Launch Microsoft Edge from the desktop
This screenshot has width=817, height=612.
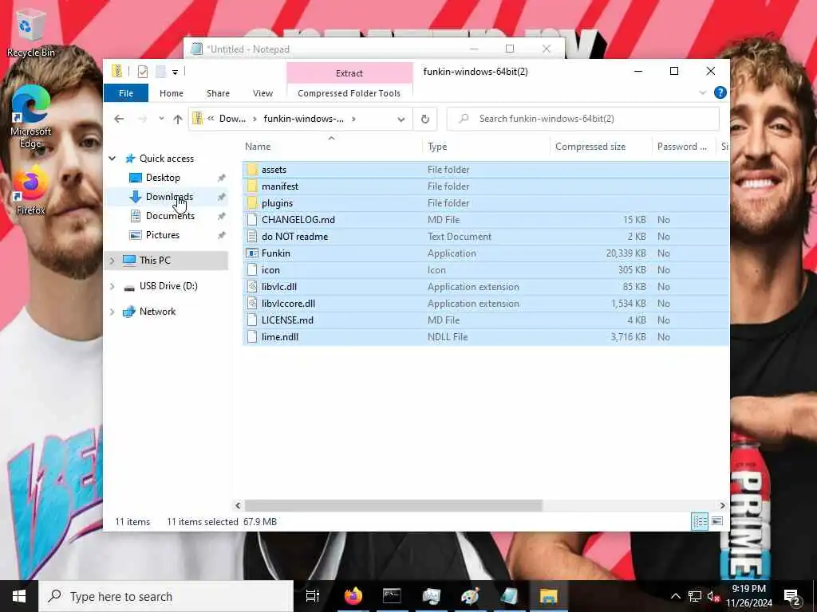tap(30, 116)
